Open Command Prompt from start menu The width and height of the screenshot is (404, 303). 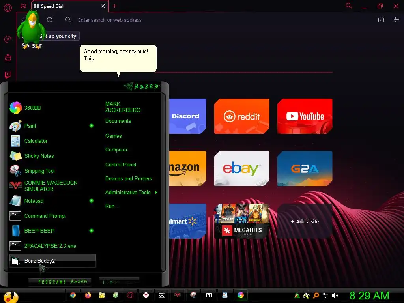[x=52, y=216]
